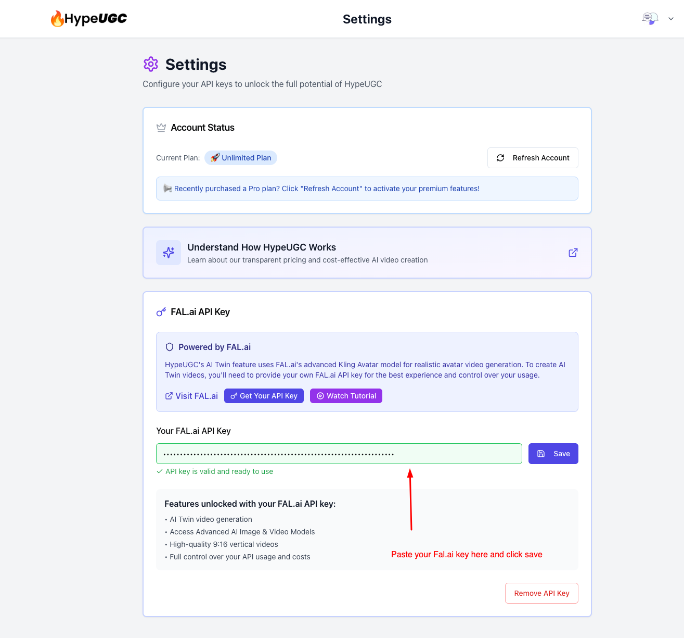Click the Account Status crown icon
684x638 pixels.
coord(161,128)
